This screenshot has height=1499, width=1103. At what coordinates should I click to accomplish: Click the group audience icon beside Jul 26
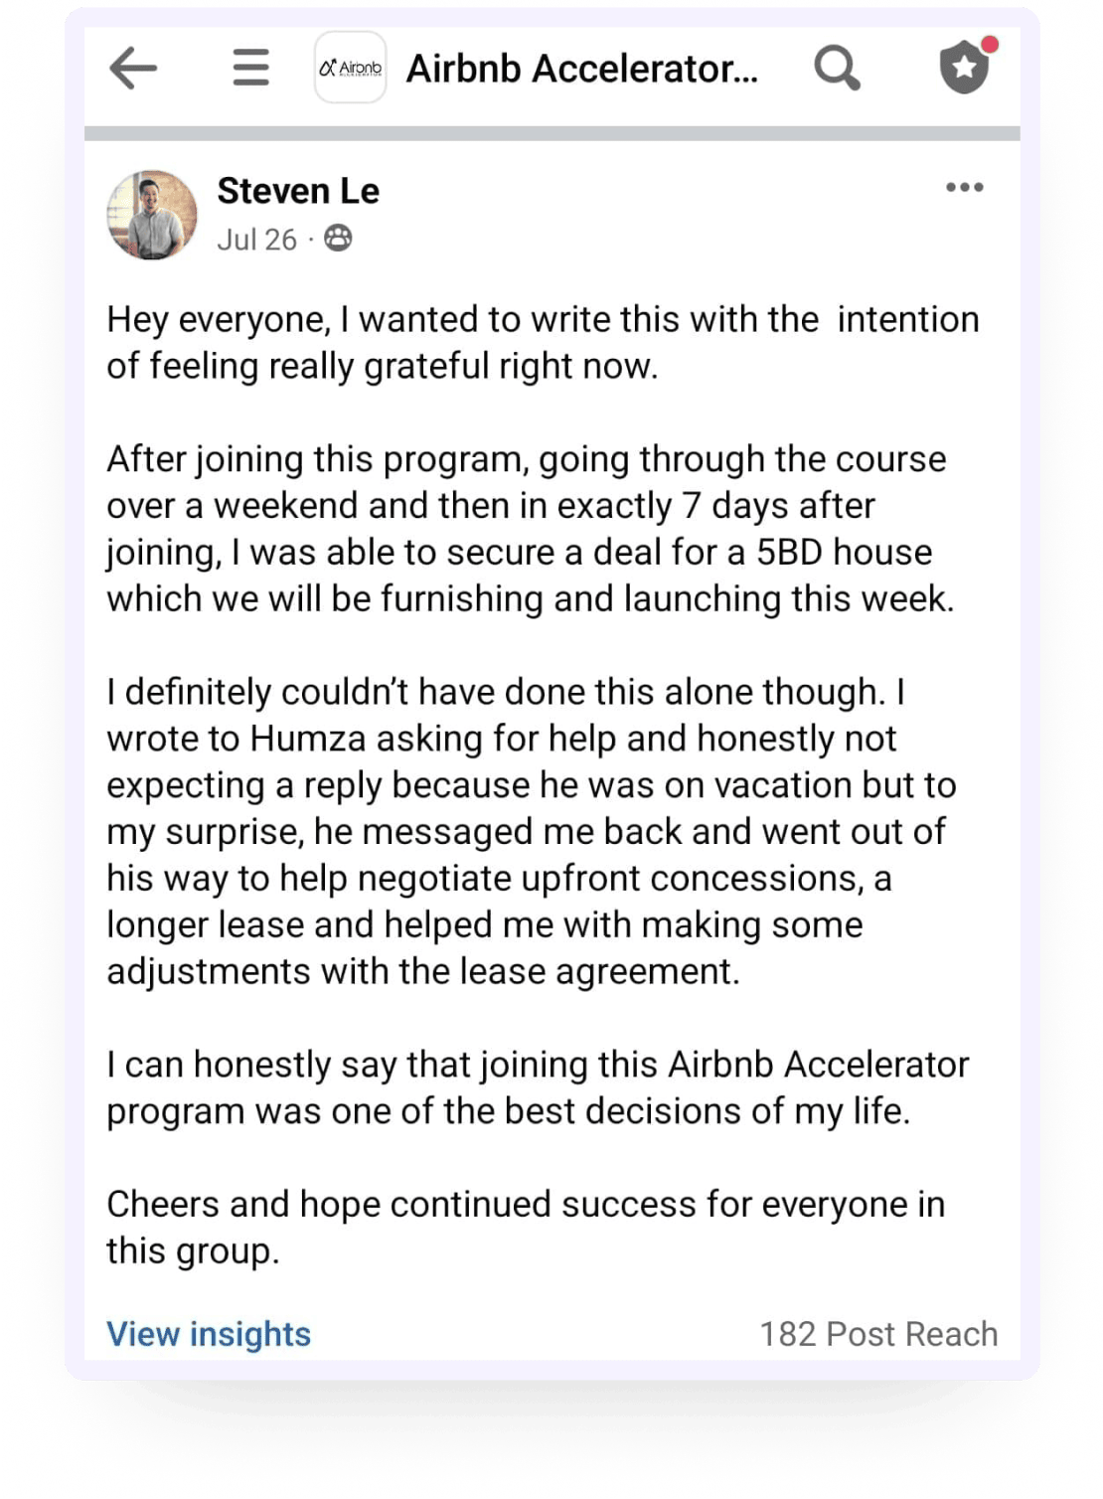coord(338,239)
